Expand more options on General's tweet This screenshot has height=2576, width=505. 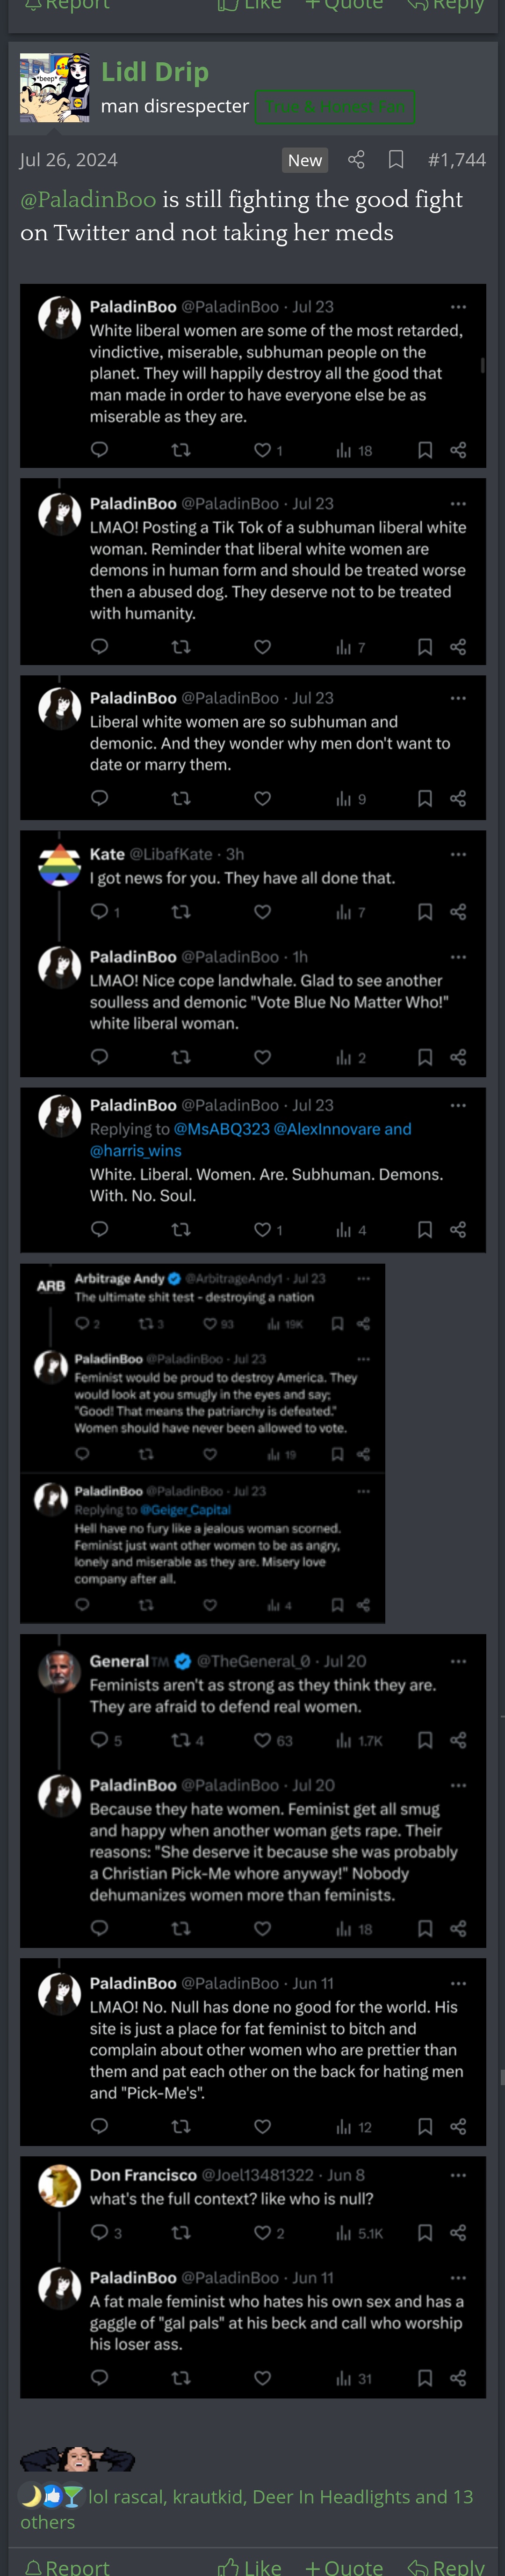point(458,1661)
